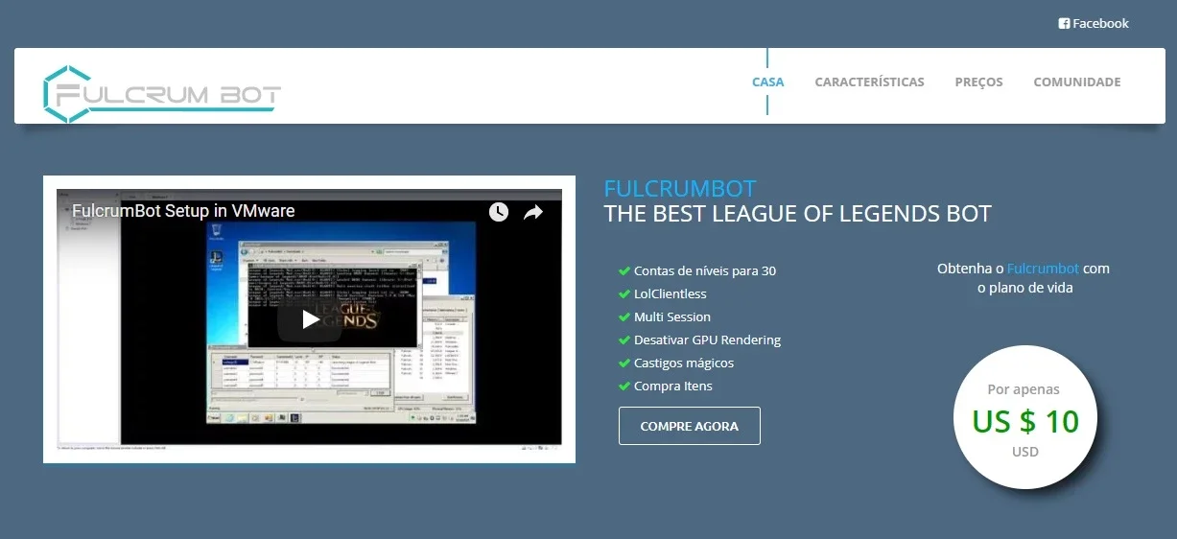
Task: Open the COMUNIDADE menu item
Action: 1076,82
